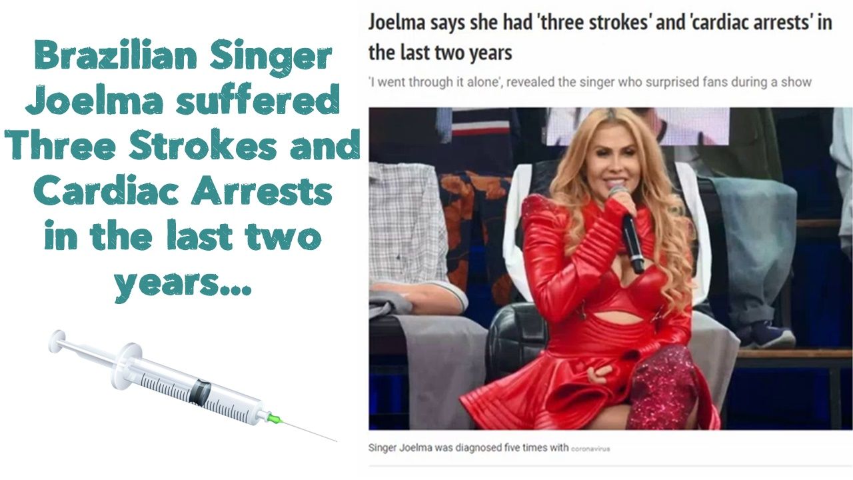Screen dimensions: 853x480
Task: Click the 'Cardiac Arrests' title line
Action: [183, 193]
